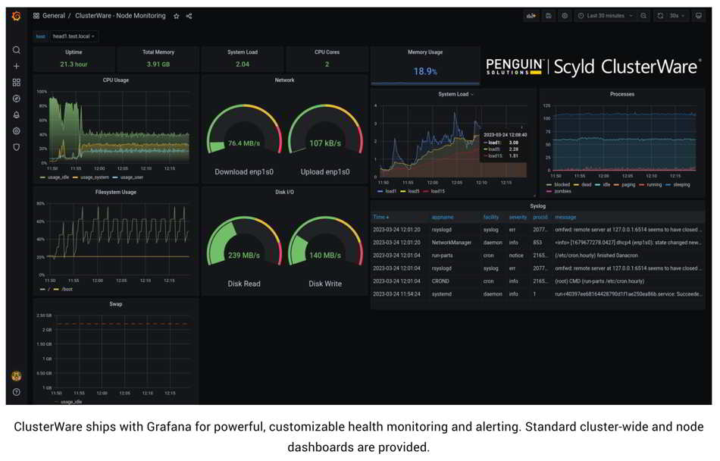
Task: Open the search icon in sidebar
Action: (x=16, y=50)
